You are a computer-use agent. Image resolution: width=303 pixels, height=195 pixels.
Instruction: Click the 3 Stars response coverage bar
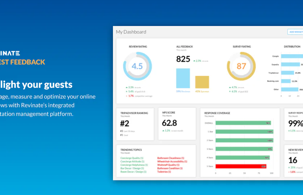click(x=244, y=149)
